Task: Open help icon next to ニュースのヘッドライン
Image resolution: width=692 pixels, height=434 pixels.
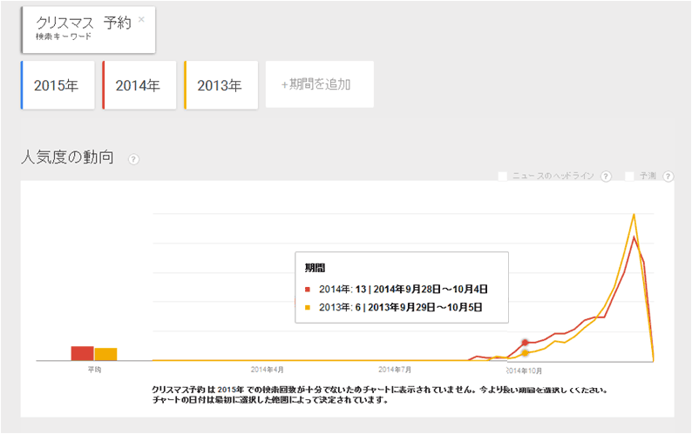Action: [606, 176]
